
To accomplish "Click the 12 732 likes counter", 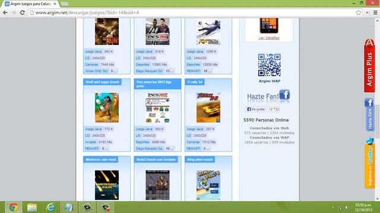I will pos(274,109).
